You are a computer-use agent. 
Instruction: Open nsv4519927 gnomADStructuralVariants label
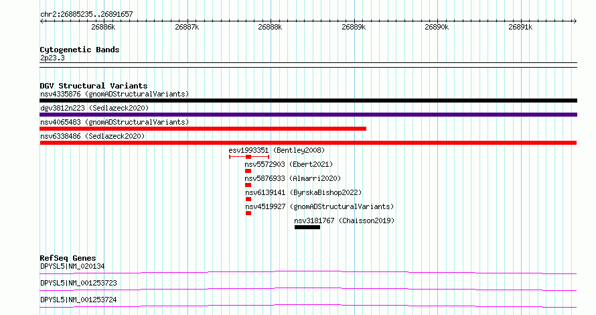click(319, 206)
